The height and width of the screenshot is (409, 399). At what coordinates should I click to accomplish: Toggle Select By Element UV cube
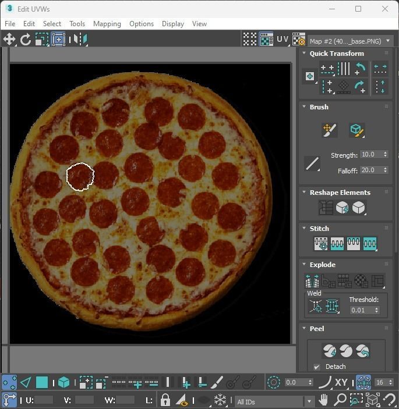63,382
